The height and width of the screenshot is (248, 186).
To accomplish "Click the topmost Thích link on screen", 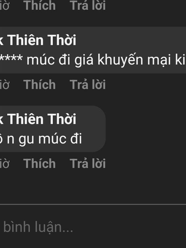I will pos(39,6).
